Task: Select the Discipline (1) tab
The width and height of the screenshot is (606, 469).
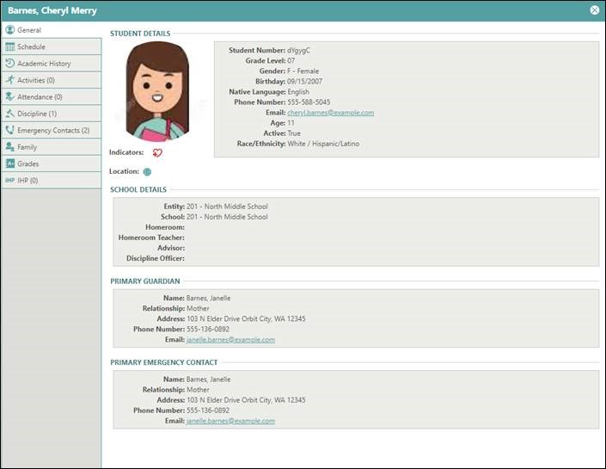Action: click(x=37, y=114)
